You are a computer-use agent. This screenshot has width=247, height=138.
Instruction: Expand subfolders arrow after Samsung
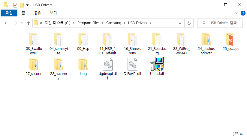point(125,23)
